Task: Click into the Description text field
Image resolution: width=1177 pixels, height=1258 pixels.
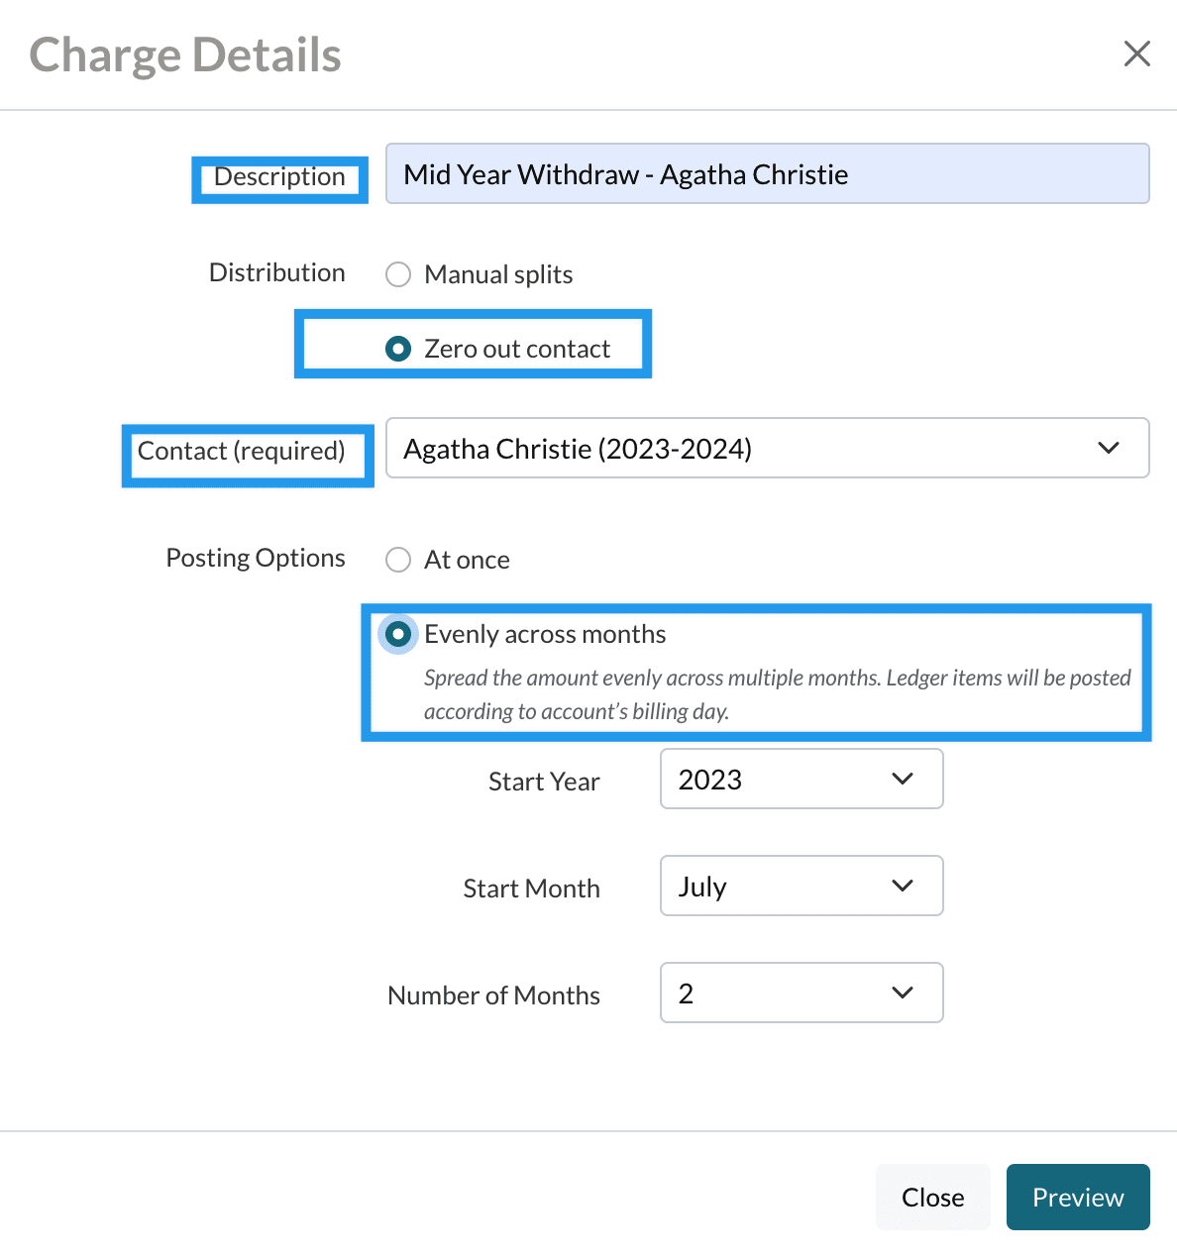Action: 766,174
